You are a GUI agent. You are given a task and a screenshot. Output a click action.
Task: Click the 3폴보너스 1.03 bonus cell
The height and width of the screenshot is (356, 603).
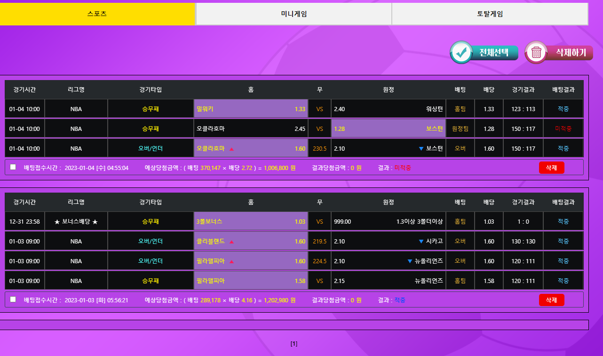point(251,221)
